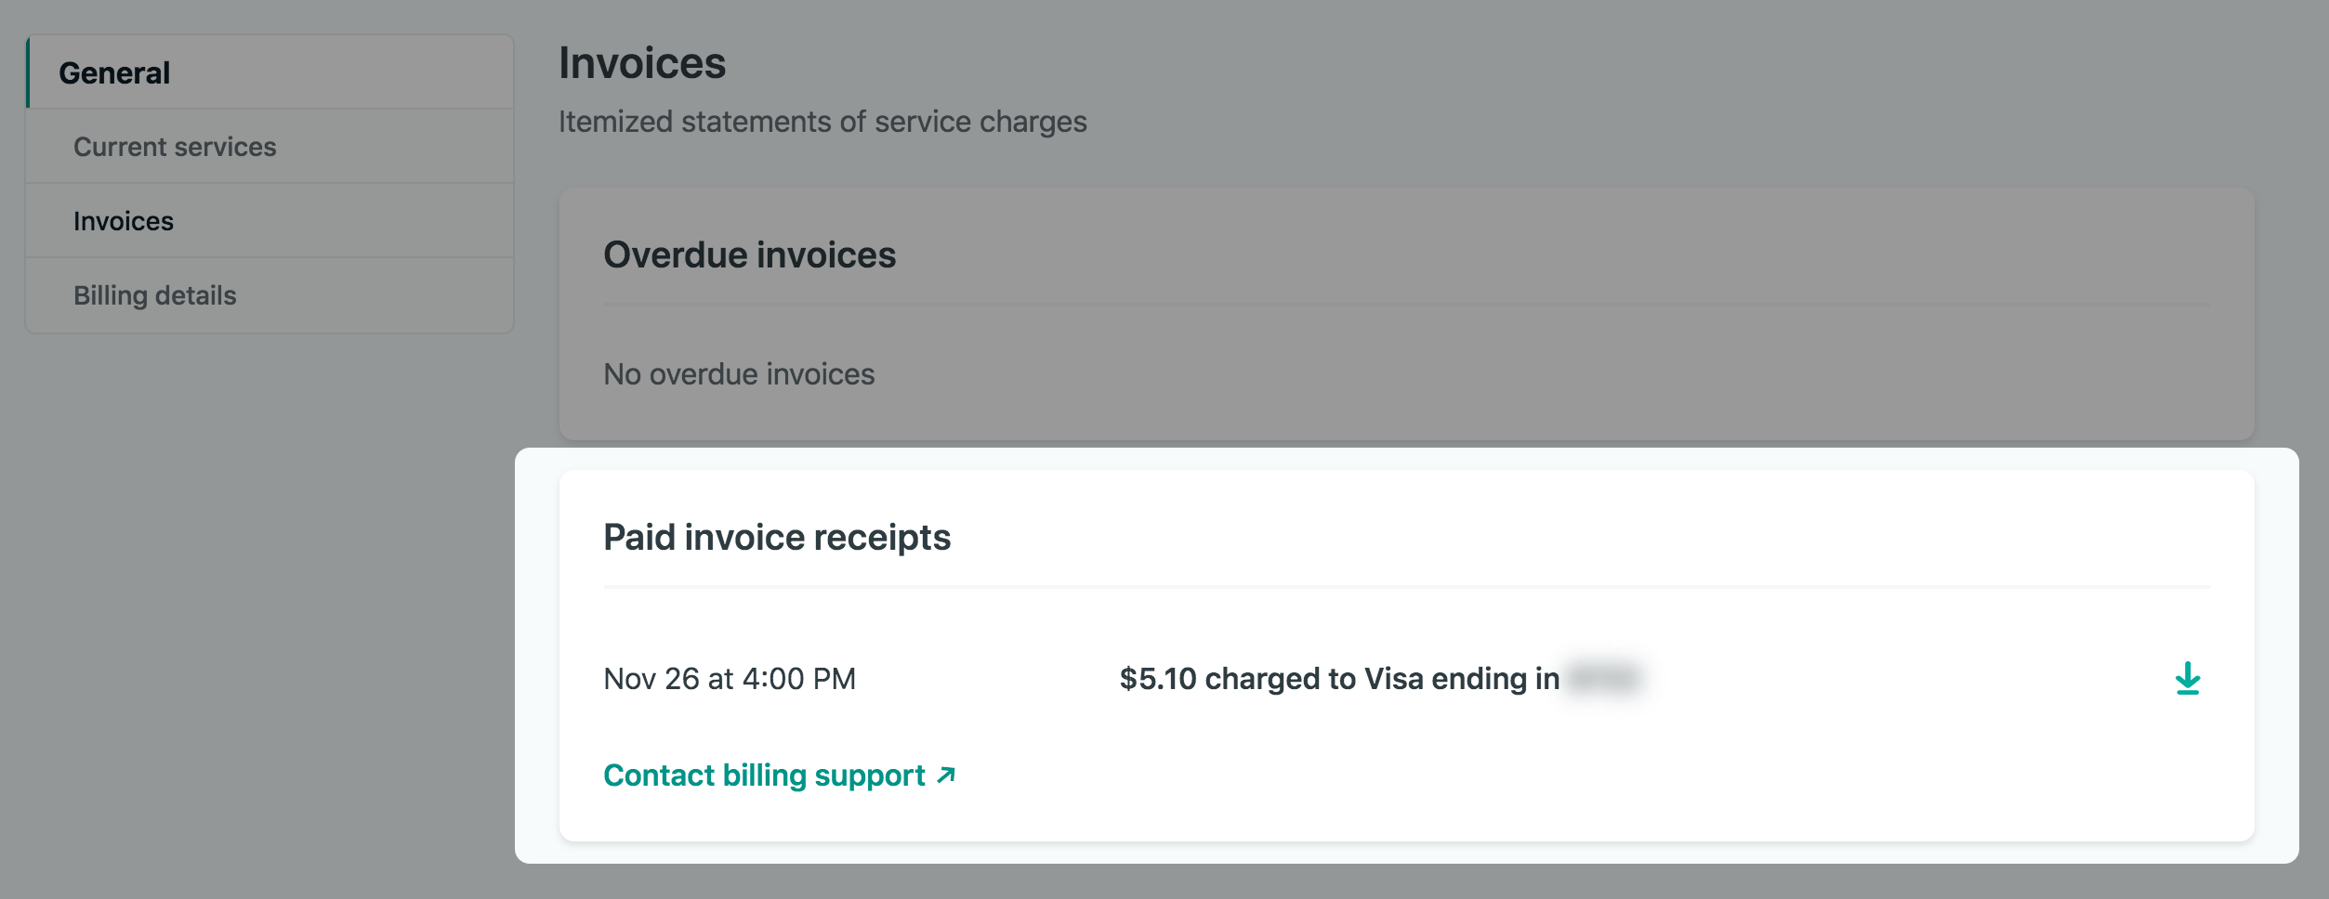This screenshot has width=2329, height=899.
Task: Go to Current services in the sidebar
Action: point(175,147)
